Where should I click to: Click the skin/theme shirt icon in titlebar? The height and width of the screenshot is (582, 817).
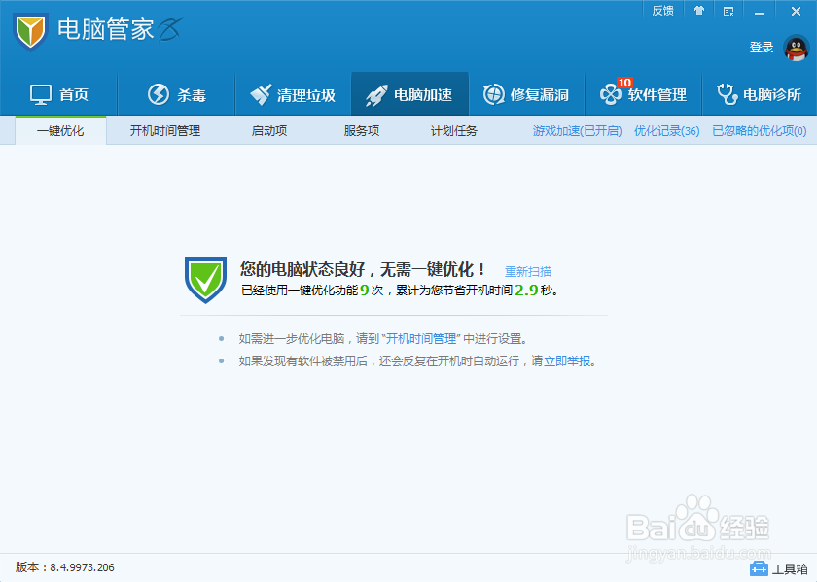pos(696,10)
